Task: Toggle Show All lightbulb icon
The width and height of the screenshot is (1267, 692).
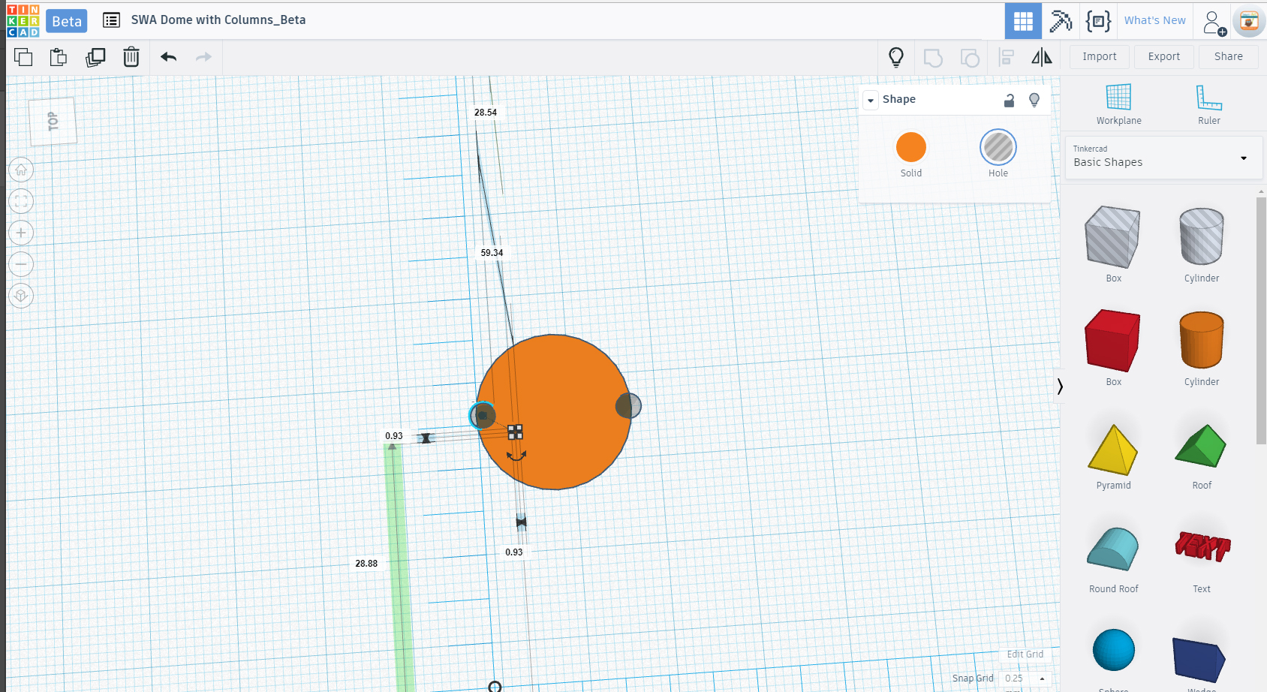Action: point(896,57)
